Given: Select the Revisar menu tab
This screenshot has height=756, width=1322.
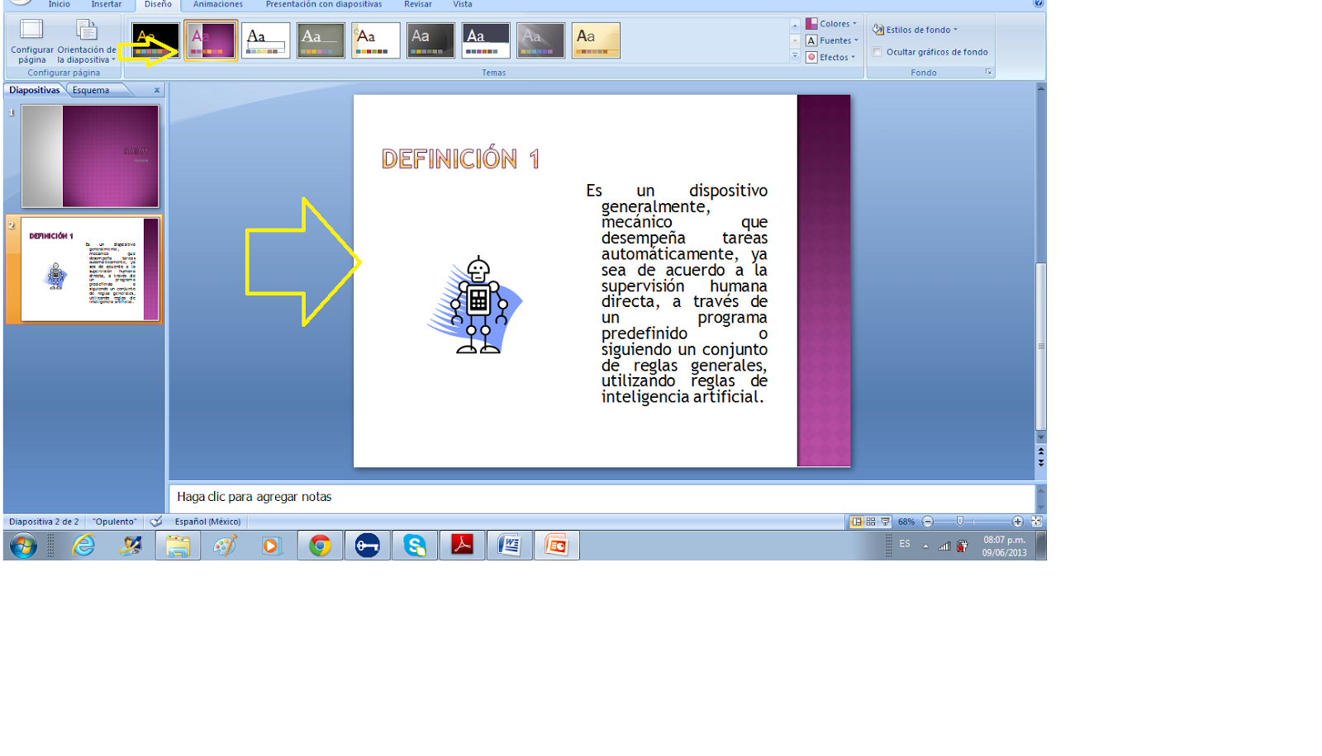Looking at the screenshot, I should click(x=417, y=5).
